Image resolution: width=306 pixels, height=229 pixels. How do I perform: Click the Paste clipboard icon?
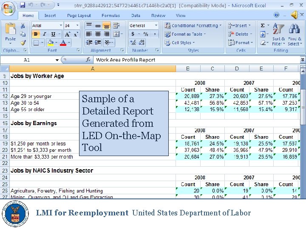click(x=10, y=29)
